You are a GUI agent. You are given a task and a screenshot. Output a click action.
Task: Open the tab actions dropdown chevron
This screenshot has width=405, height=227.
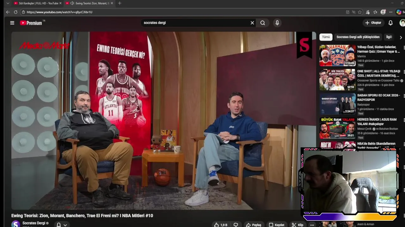(8, 3)
